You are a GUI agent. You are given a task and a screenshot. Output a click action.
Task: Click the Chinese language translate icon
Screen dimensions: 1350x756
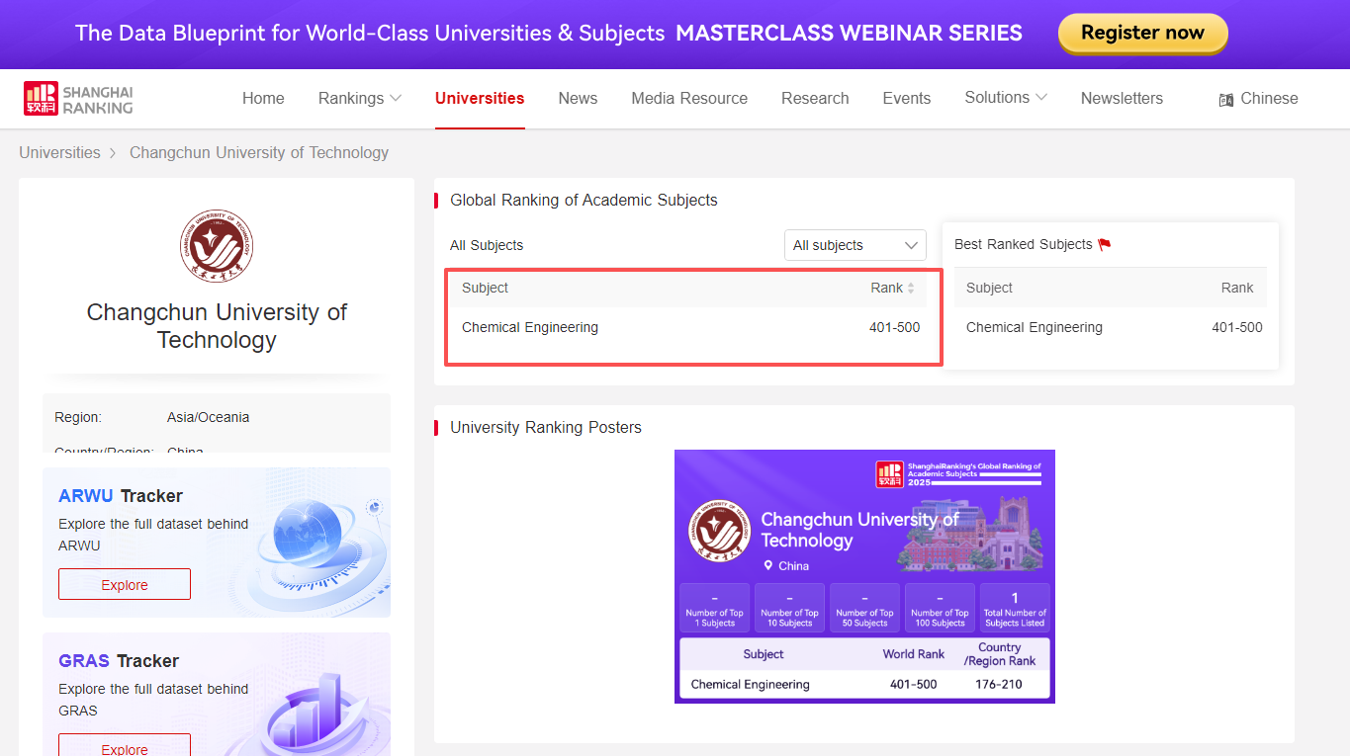1226,100
